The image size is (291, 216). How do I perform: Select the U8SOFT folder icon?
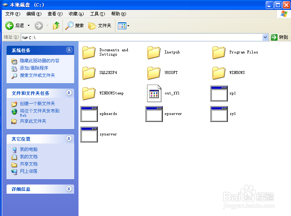154,73
